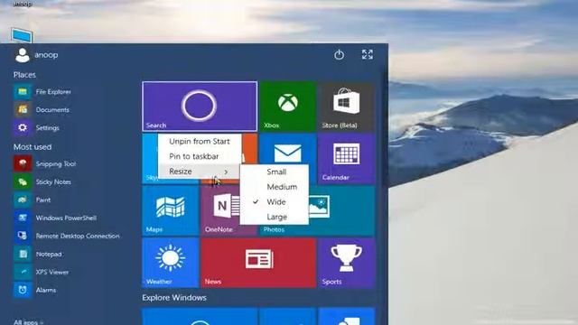Viewport: 578px width, 325px height.
Task: Open the desktop monitor icon
Action: [x=22, y=35]
